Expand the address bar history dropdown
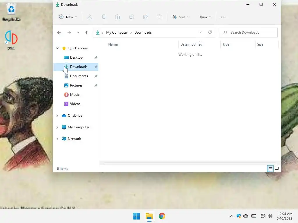298x223 pixels. tap(200, 32)
